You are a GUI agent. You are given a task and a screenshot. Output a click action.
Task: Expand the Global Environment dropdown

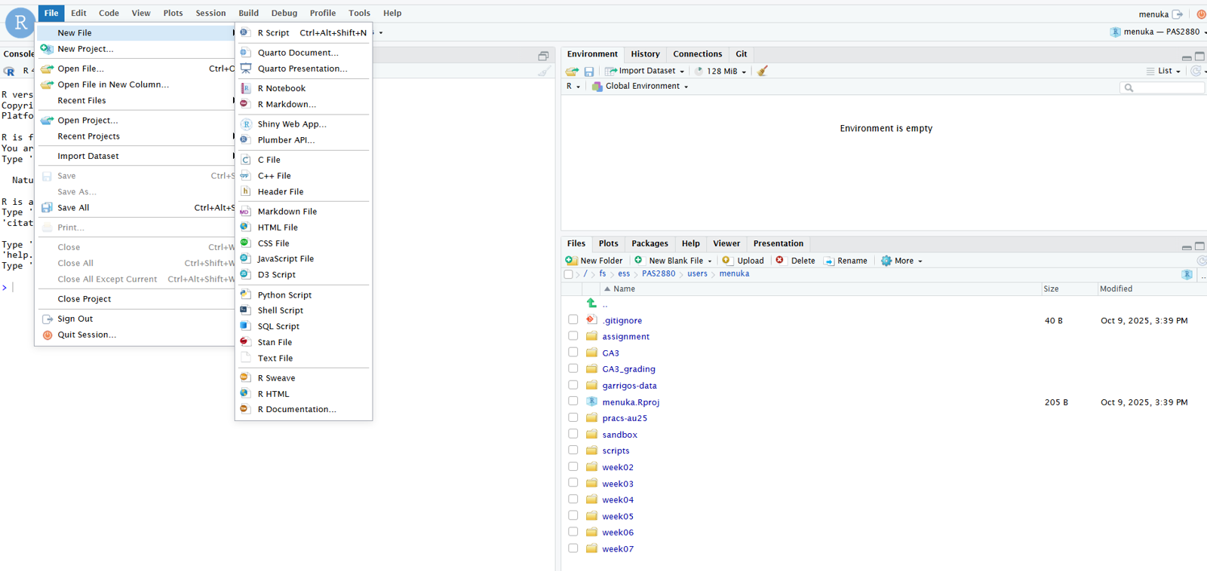point(641,87)
